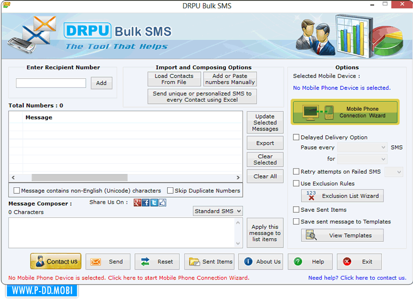This screenshot has width=413, height=299.
Task: Check Save sent message to Templates
Action: click(x=296, y=221)
